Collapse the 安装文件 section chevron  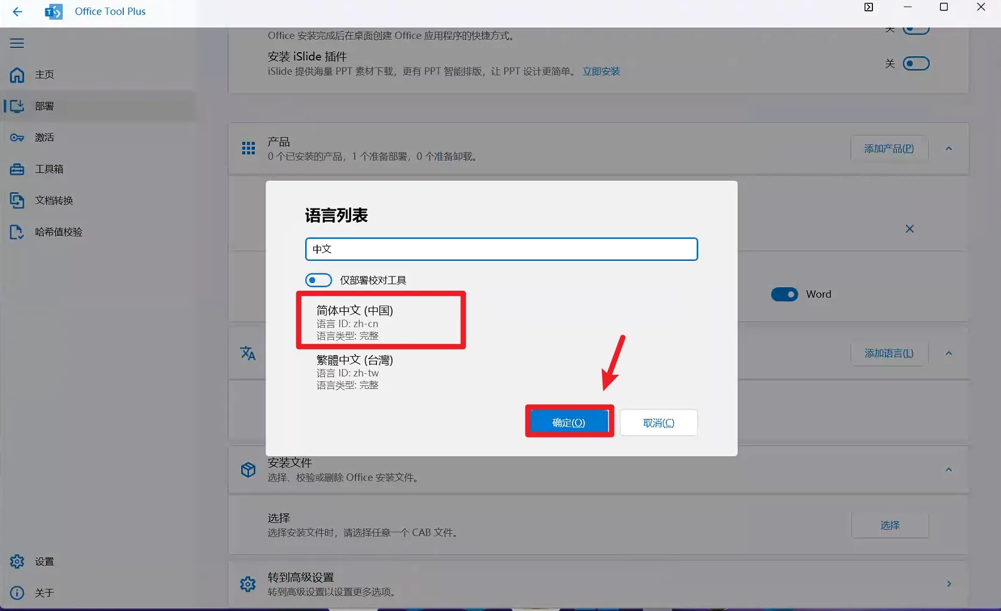pyautogui.click(x=949, y=470)
